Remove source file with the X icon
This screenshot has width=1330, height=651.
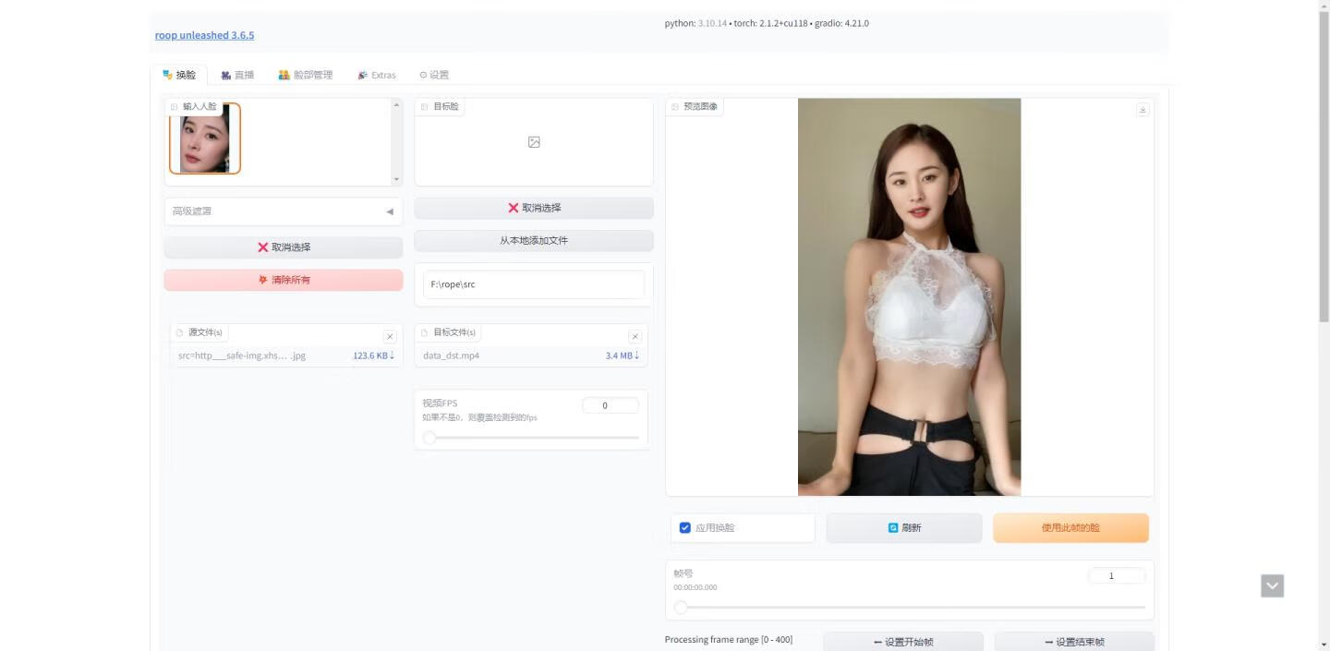pos(390,337)
